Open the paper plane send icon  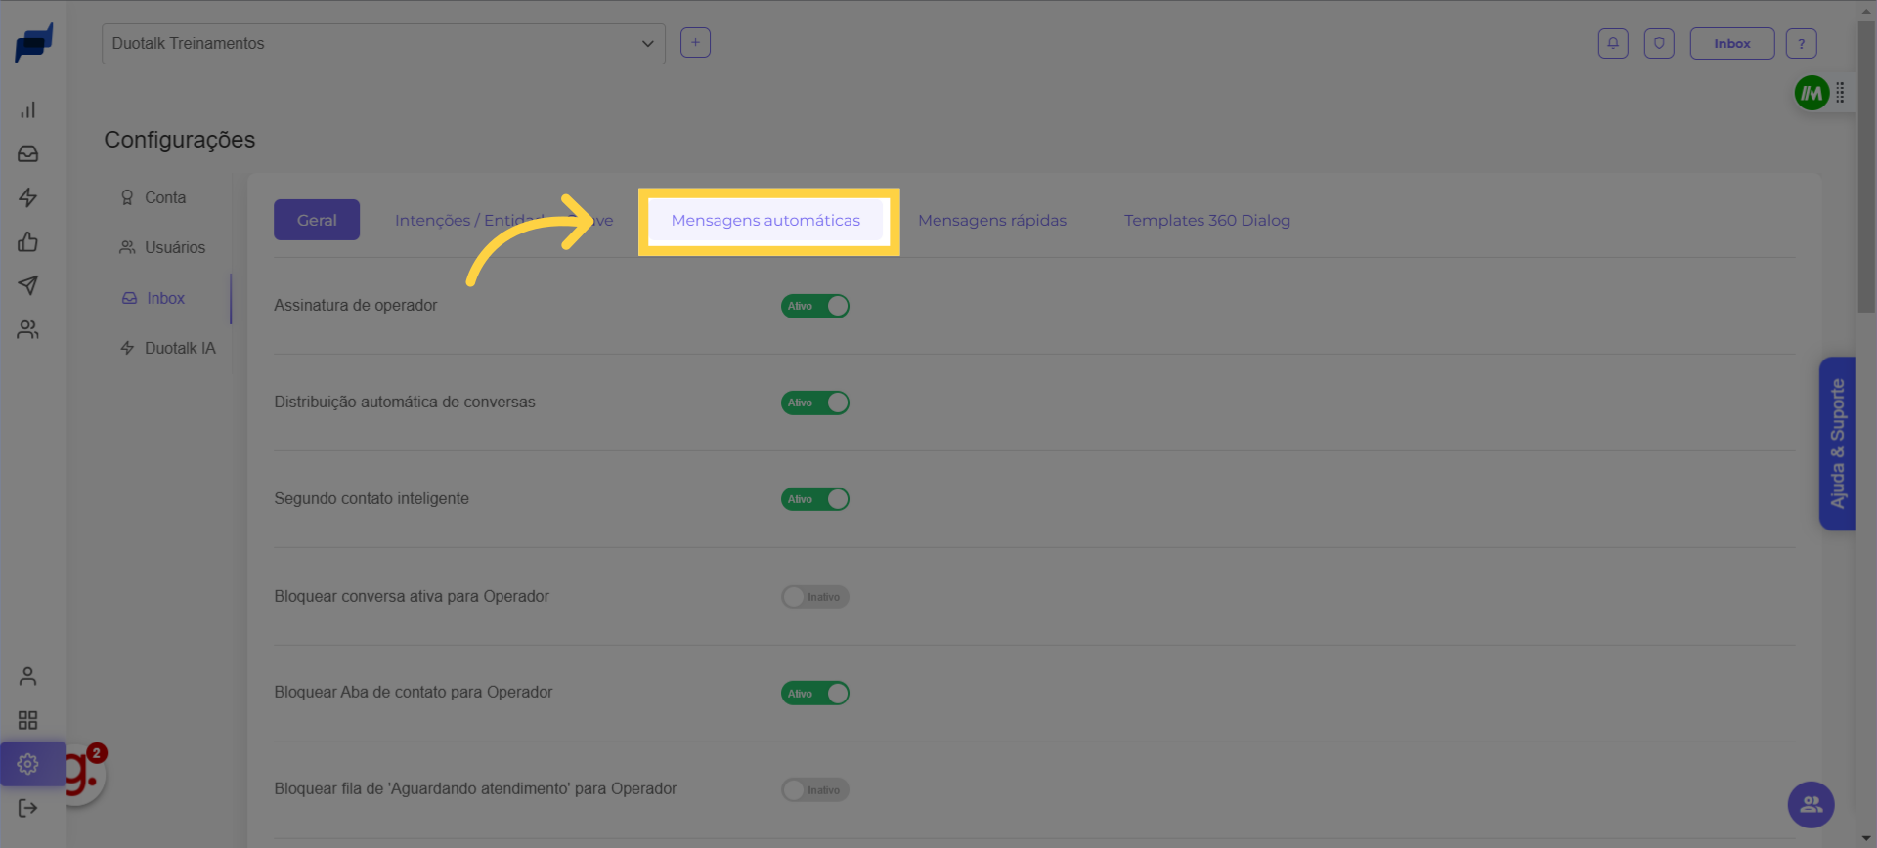(x=27, y=285)
